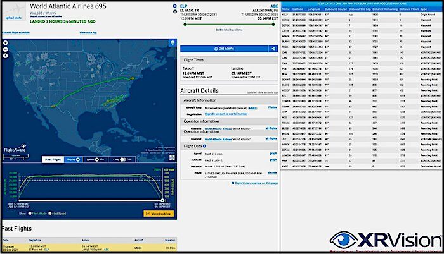Open the Speed graph link
The width and height of the screenshot is (444, 254).
pyautogui.click(x=273, y=154)
